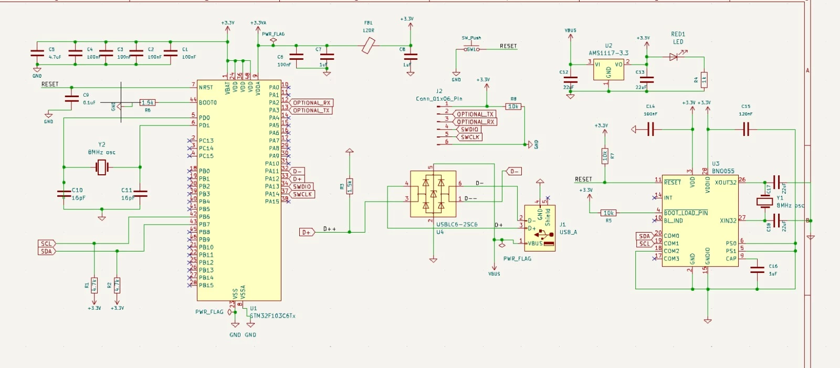
Task: Select resistor R3 1.5k symbol
Action: 350,186
